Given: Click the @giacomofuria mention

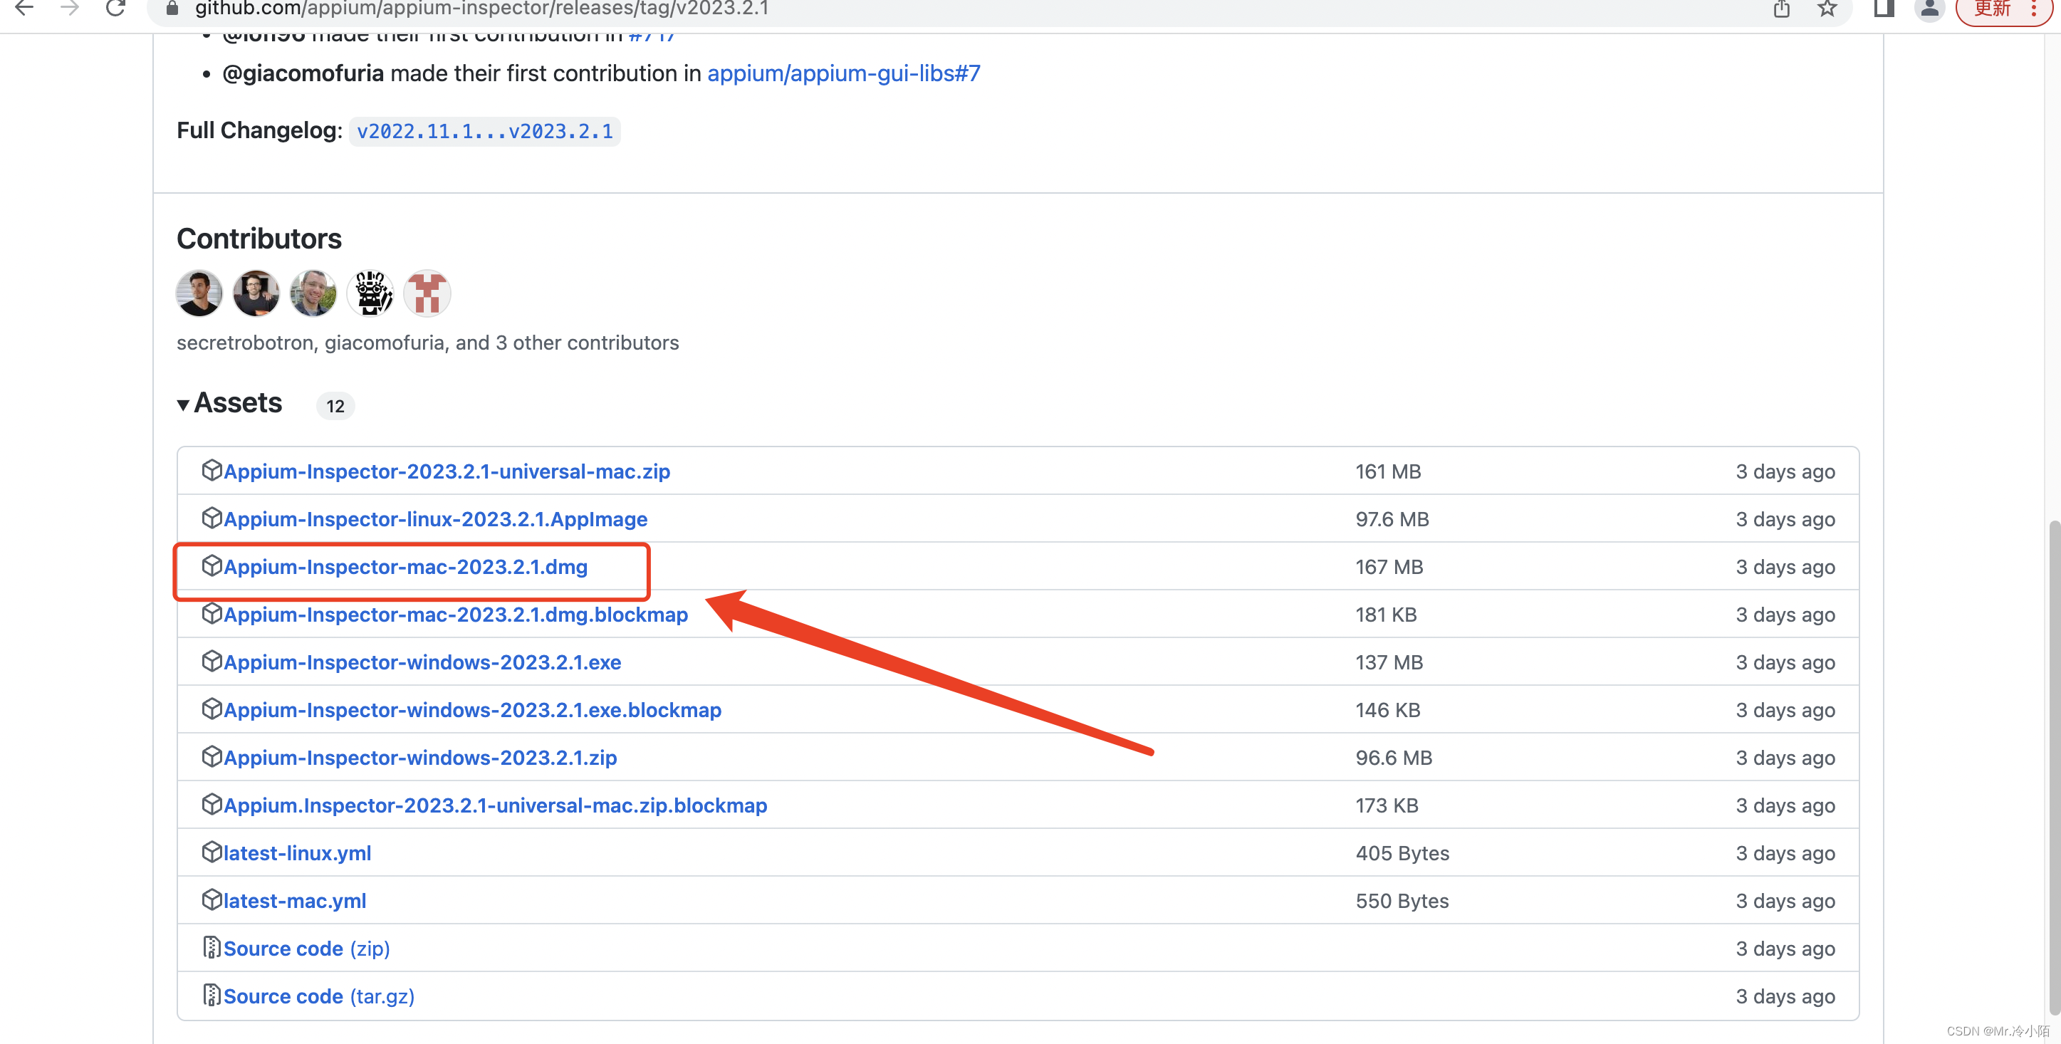Looking at the screenshot, I should [x=303, y=73].
